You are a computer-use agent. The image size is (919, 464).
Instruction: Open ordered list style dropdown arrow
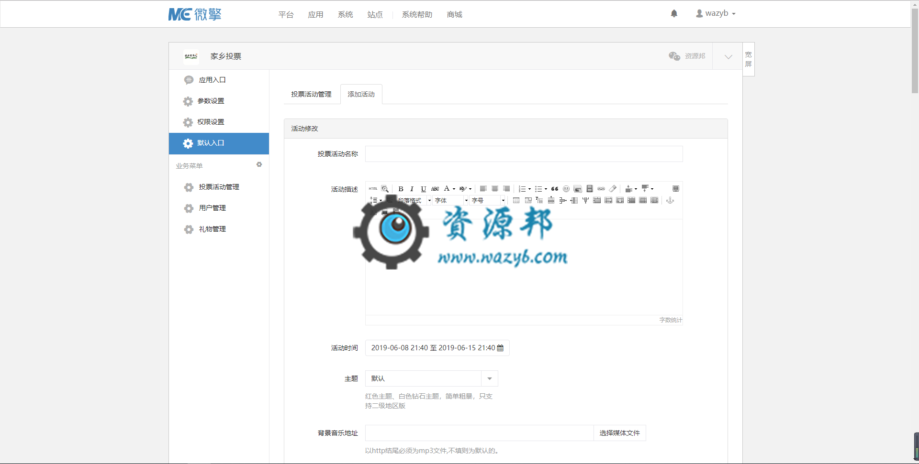tap(529, 189)
